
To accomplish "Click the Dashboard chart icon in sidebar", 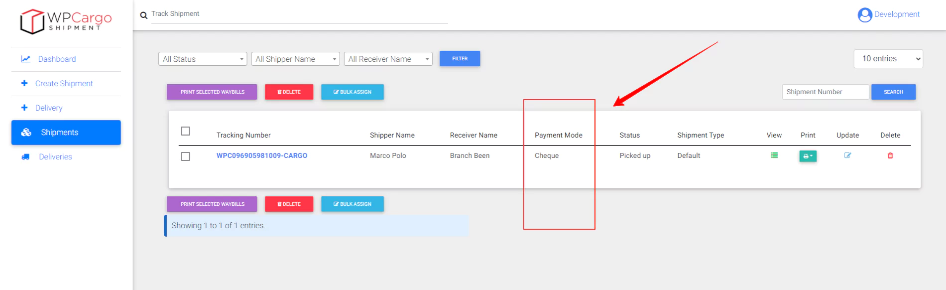I will tap(25, 59).
